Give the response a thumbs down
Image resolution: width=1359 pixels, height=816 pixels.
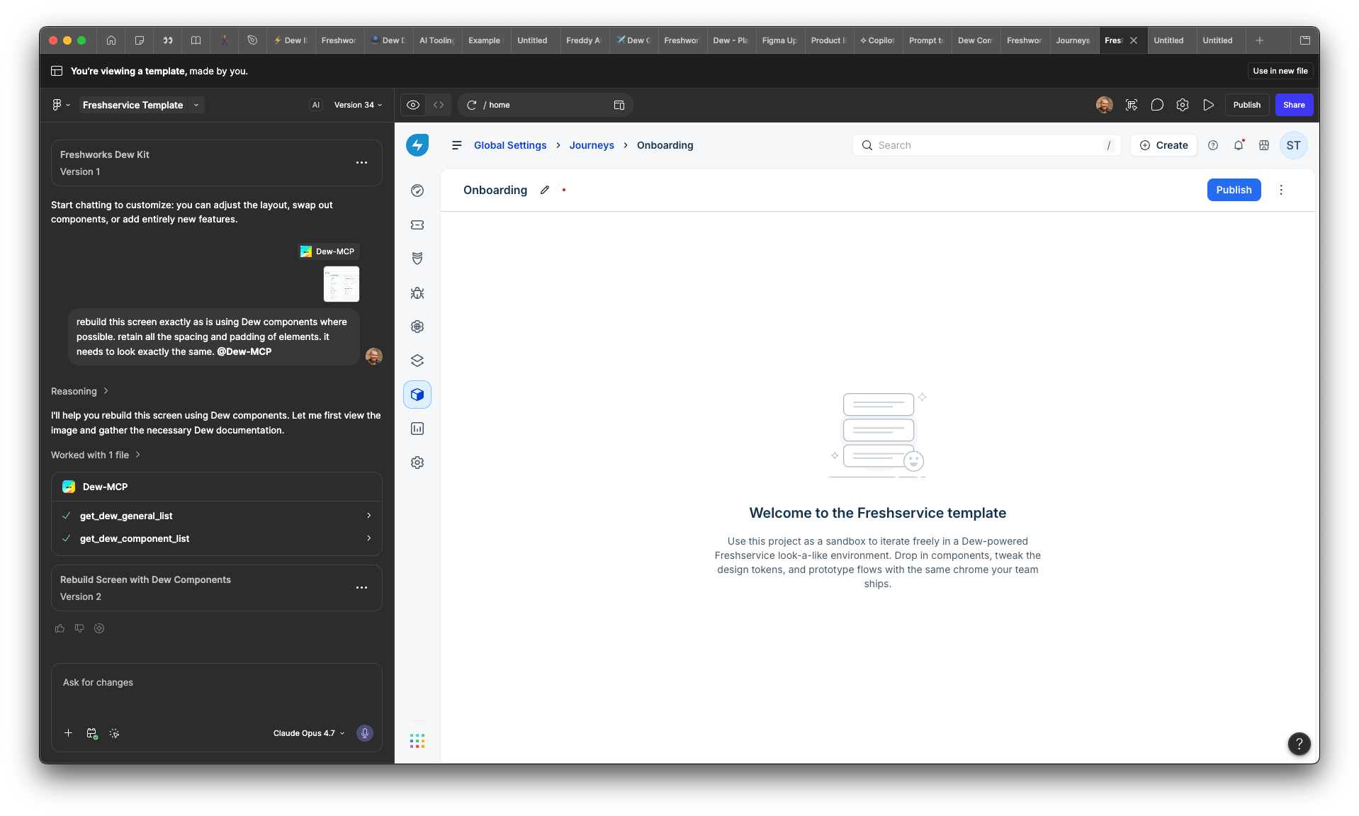point(79,628)
